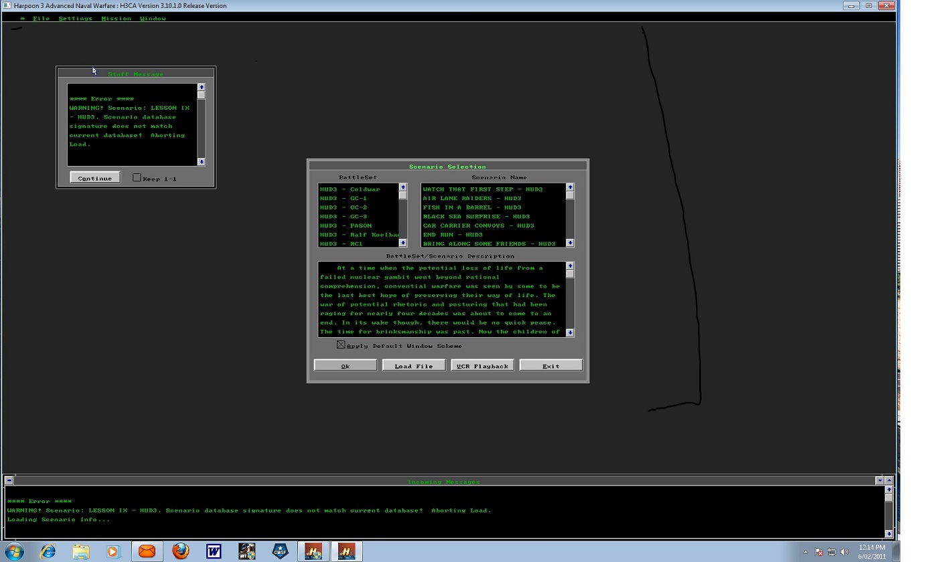Open the Window menu

pyautogui.click(x=153, y=18)
